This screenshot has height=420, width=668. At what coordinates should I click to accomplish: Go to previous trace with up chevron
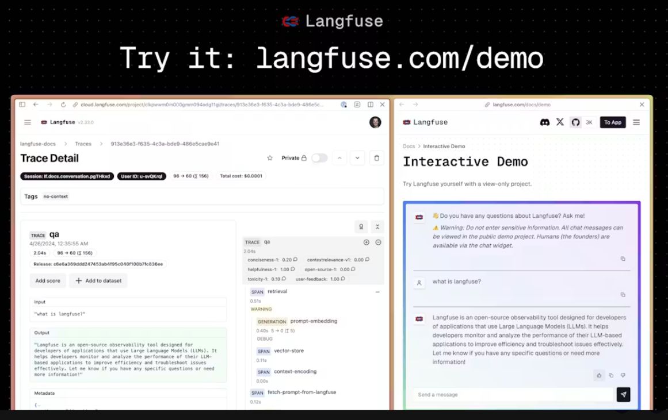click(x=339, y=158)
